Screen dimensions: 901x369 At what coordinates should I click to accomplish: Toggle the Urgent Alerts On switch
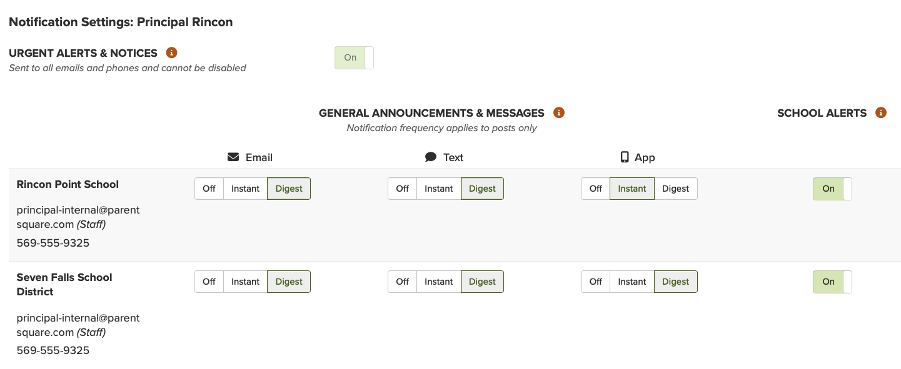[354, 58]
